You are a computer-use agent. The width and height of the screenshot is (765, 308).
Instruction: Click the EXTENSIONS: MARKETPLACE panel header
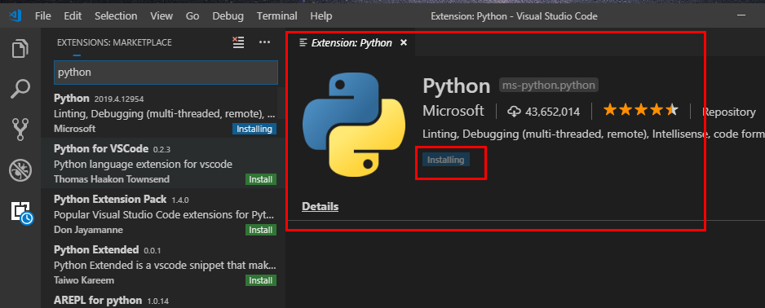(x=114, y=43)
